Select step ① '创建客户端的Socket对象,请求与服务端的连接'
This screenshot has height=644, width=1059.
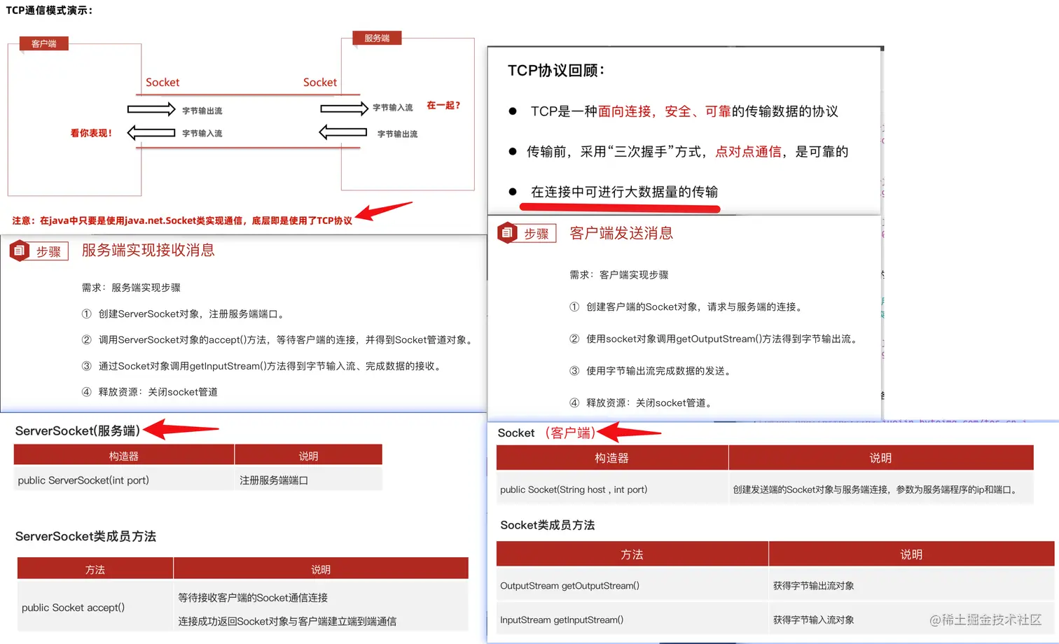click(x=688, y=307)
